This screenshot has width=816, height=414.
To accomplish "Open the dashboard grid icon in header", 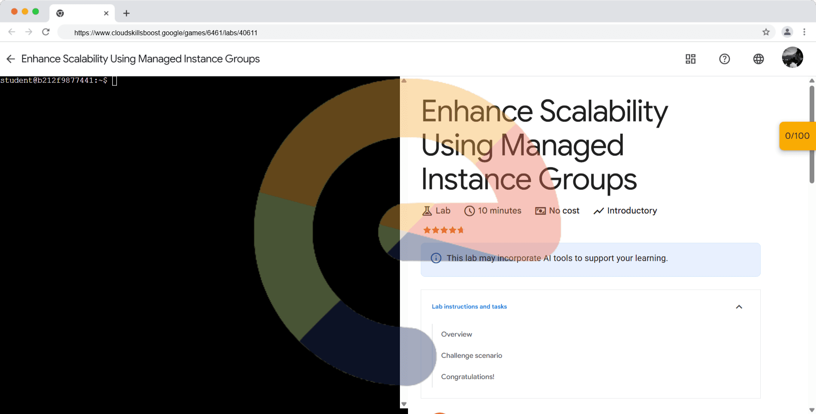I will point(690,59).
